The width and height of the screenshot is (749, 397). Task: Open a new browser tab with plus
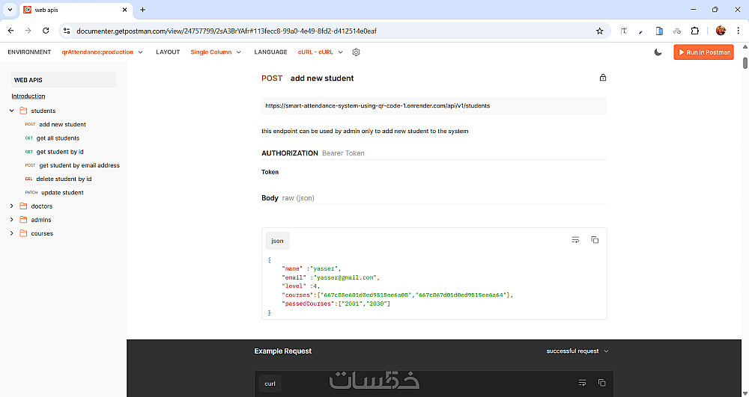point(143,10)
